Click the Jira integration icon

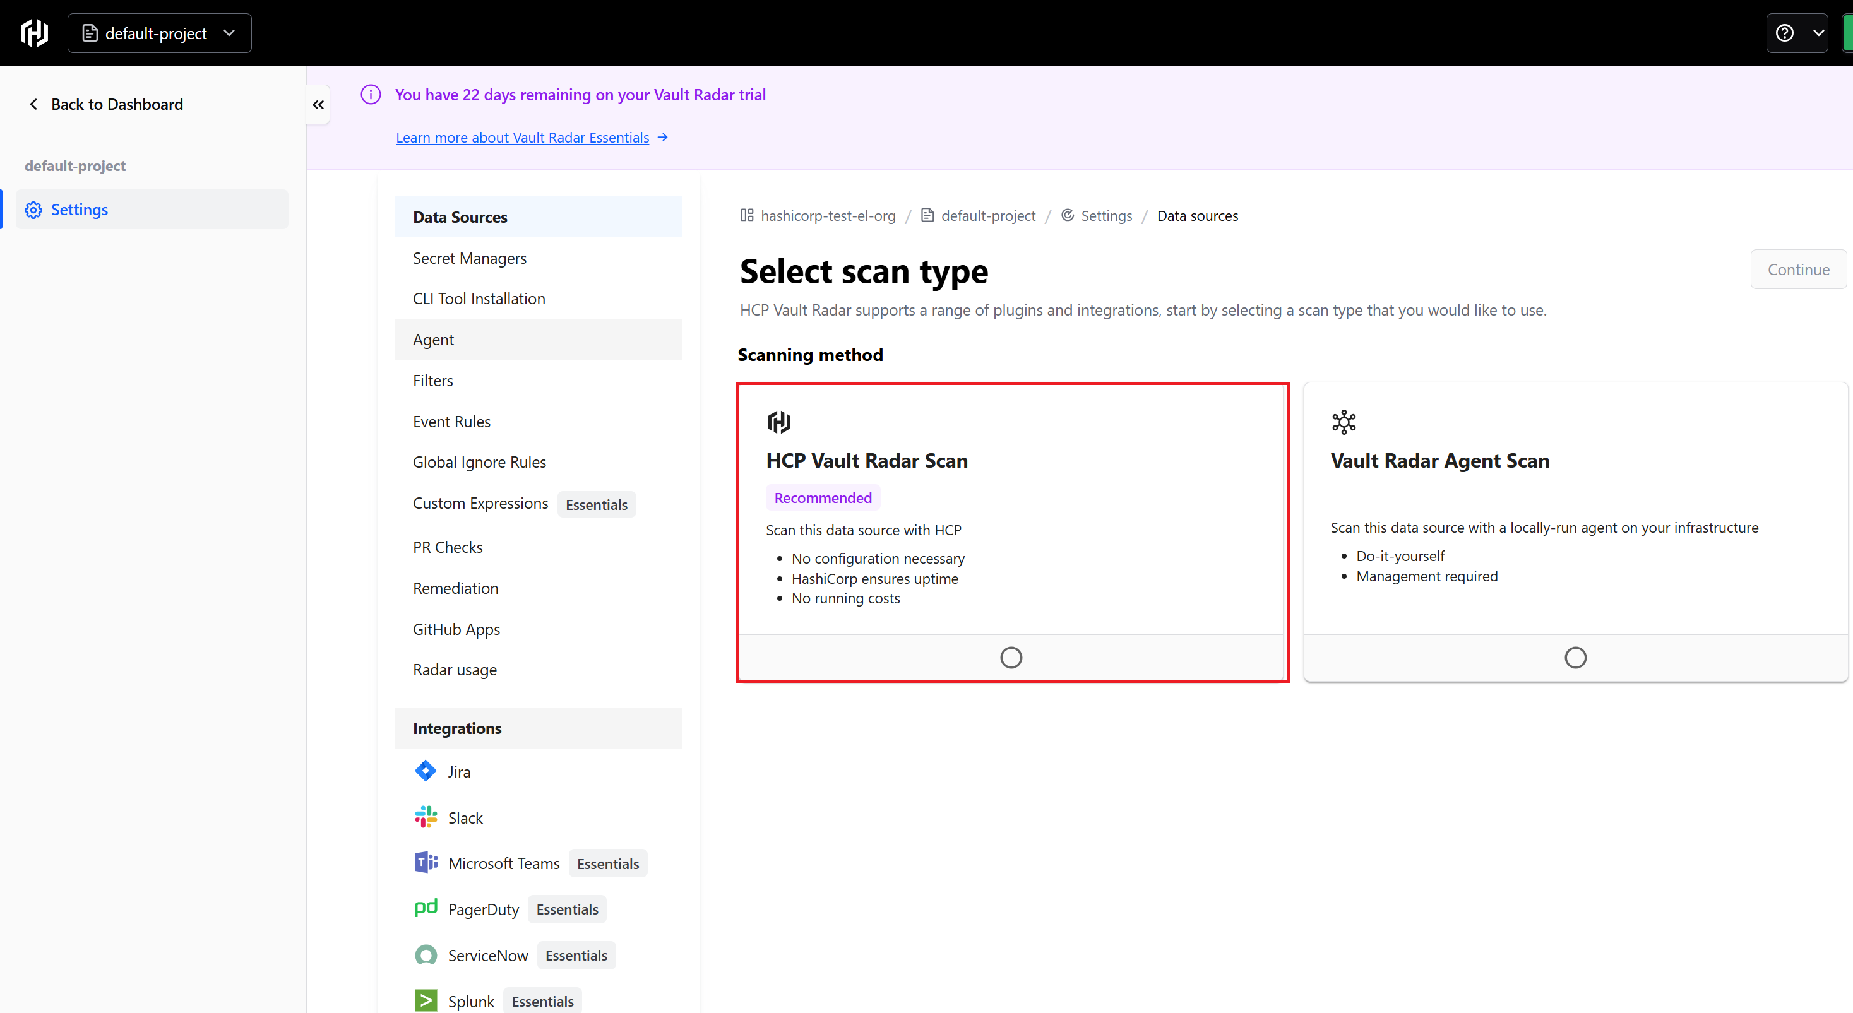pos(425,771)
